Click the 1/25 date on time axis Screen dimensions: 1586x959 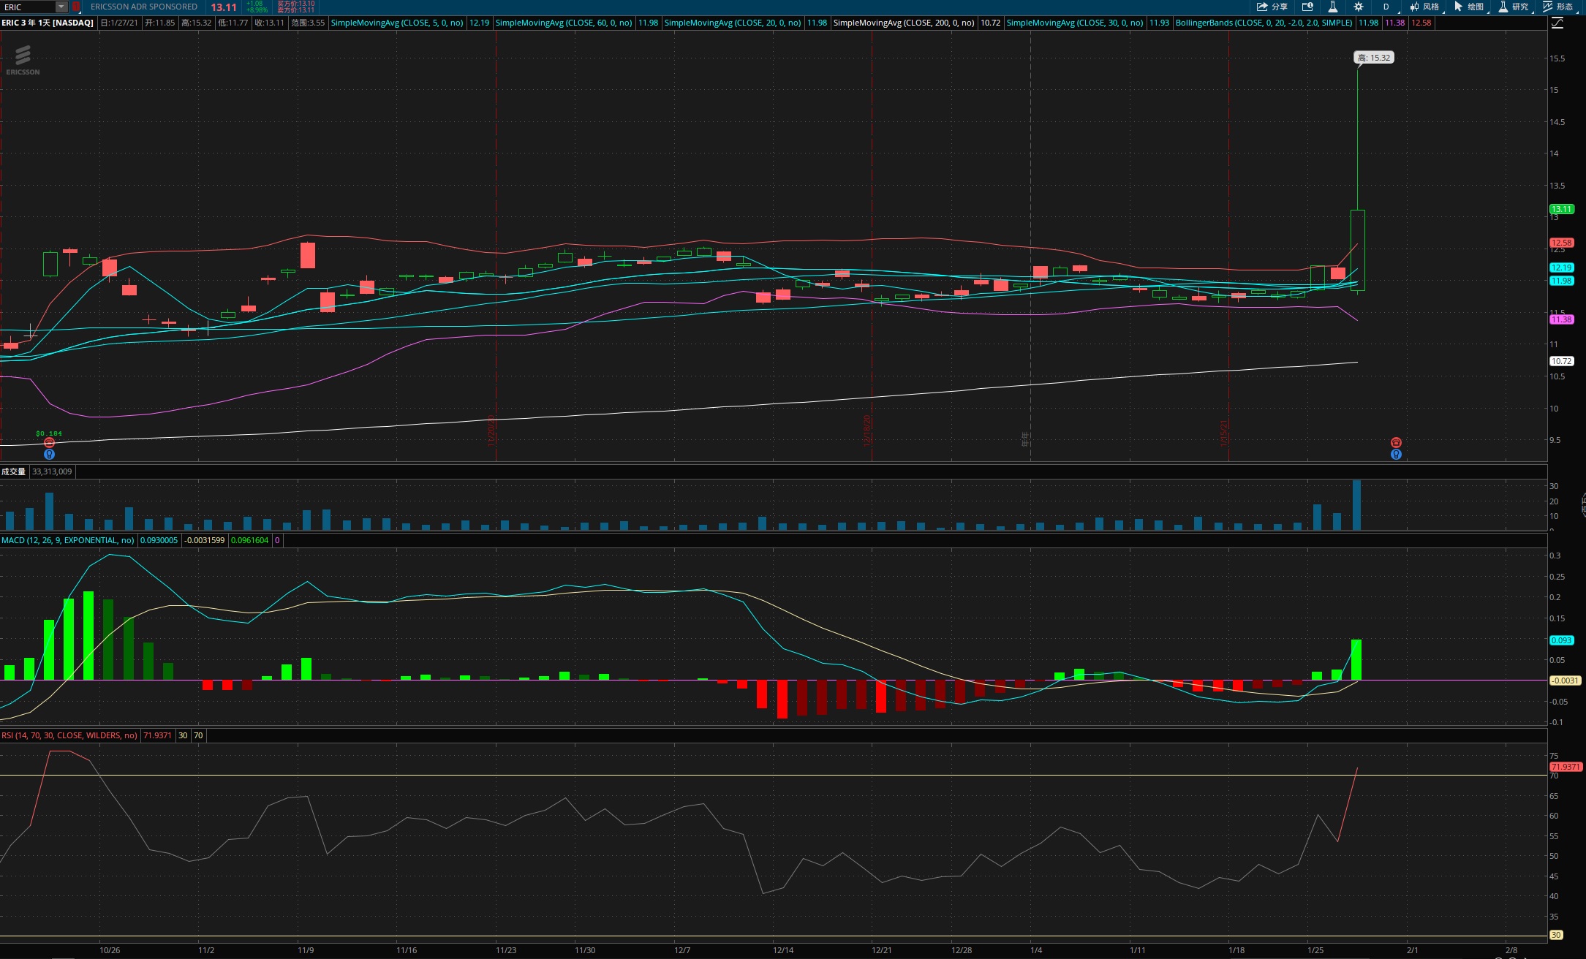click(1315, 950)
